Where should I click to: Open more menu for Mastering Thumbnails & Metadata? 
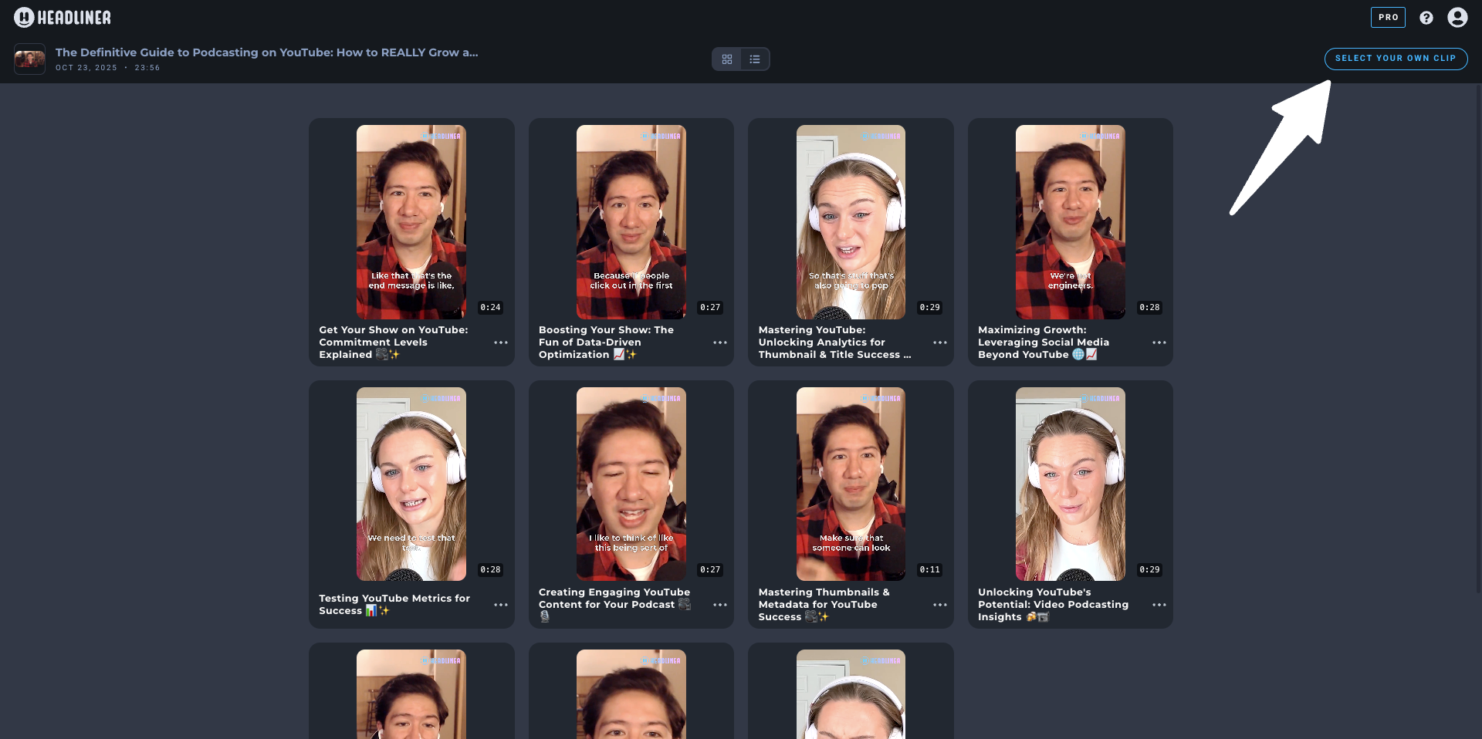click(x=939, y=605)
